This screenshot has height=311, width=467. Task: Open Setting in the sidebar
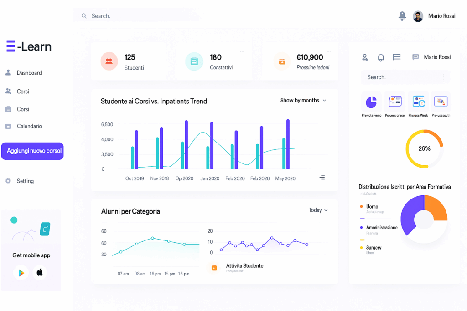(x=25, y=181)
